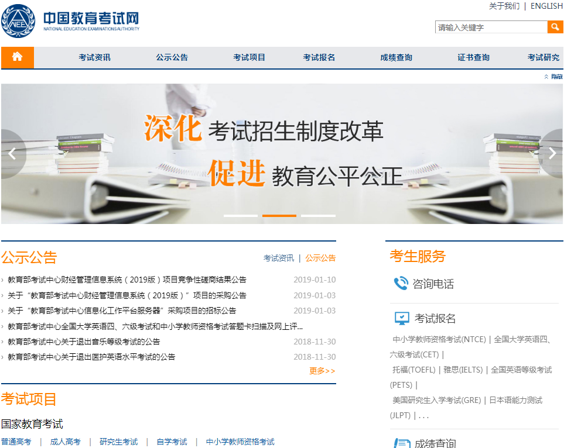Screen dimensions: 564x448
Task: Open the 证书查询 navigation menu
Action: click(x=473, y=57)
